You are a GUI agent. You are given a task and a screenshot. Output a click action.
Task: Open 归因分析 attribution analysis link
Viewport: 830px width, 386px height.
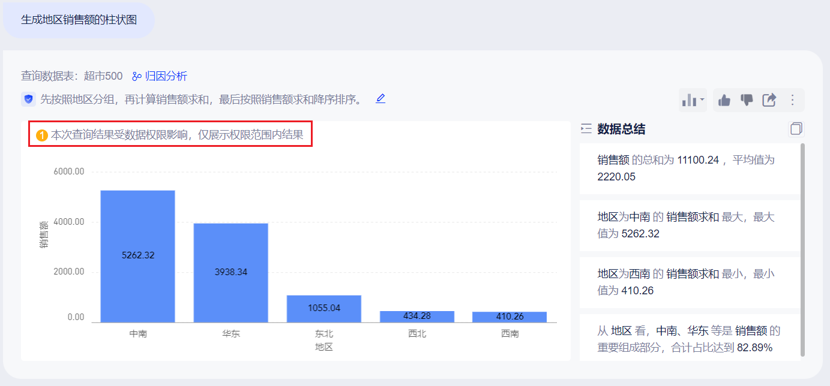click(160, 76)
